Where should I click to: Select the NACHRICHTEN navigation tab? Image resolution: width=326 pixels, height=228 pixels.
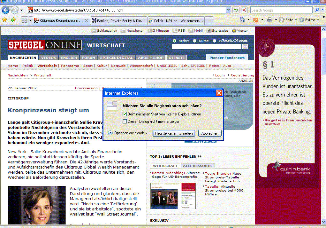[x=23, y=58]
